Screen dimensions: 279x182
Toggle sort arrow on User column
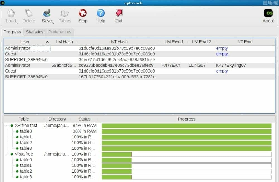point(47,42)
